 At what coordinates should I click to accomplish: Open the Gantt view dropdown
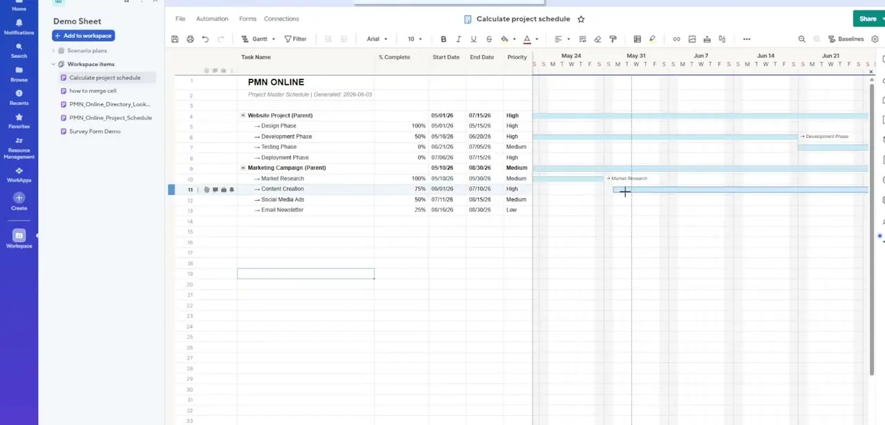[x=259, y=39]
